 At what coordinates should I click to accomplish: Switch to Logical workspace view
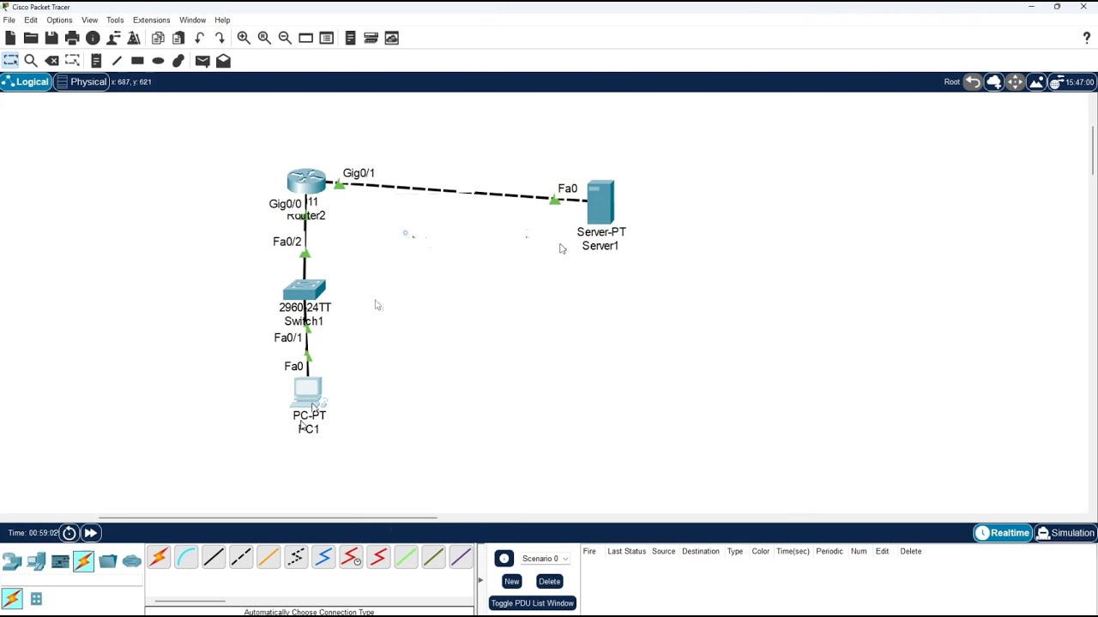pyautogui.click(x=26, y=82)
